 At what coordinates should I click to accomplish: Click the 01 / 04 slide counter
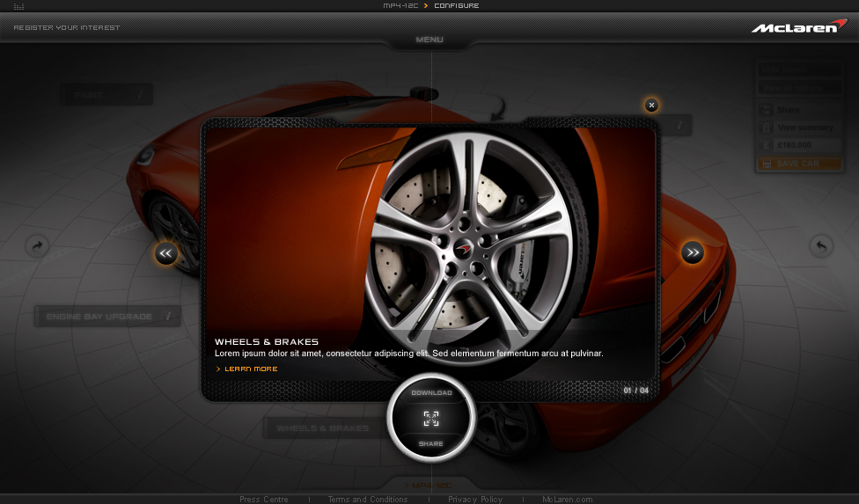pyautogui.click(x=635, y=391)
